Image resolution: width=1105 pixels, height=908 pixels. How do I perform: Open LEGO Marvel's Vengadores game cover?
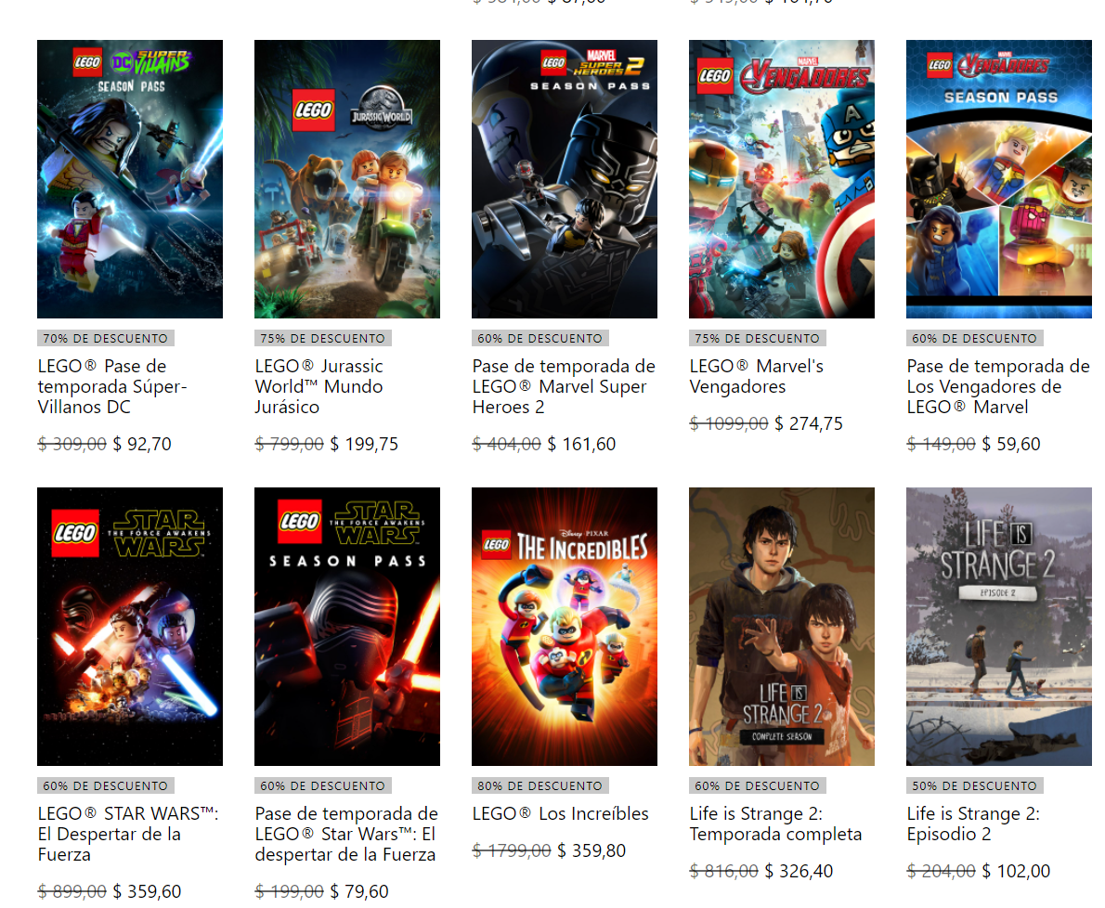782,179
